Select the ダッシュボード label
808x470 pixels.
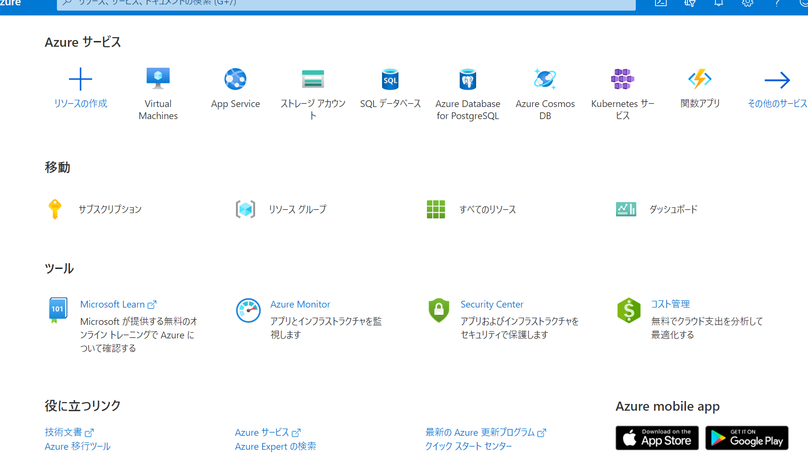coord(673,209)
